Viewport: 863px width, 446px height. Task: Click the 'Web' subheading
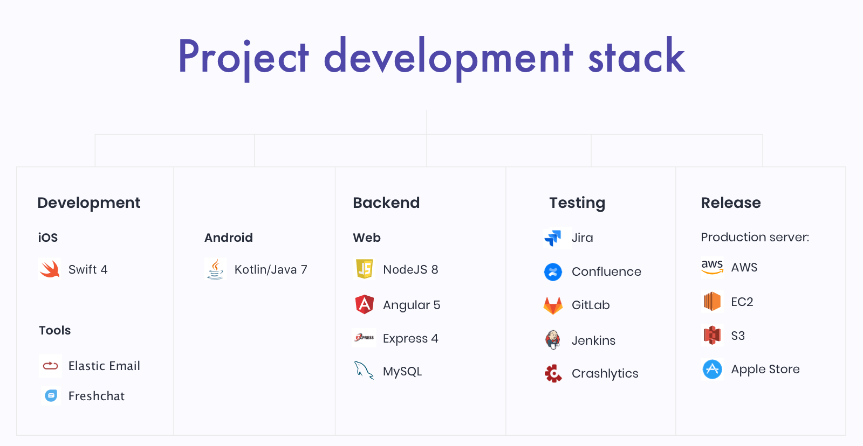(x=367, y=238)
